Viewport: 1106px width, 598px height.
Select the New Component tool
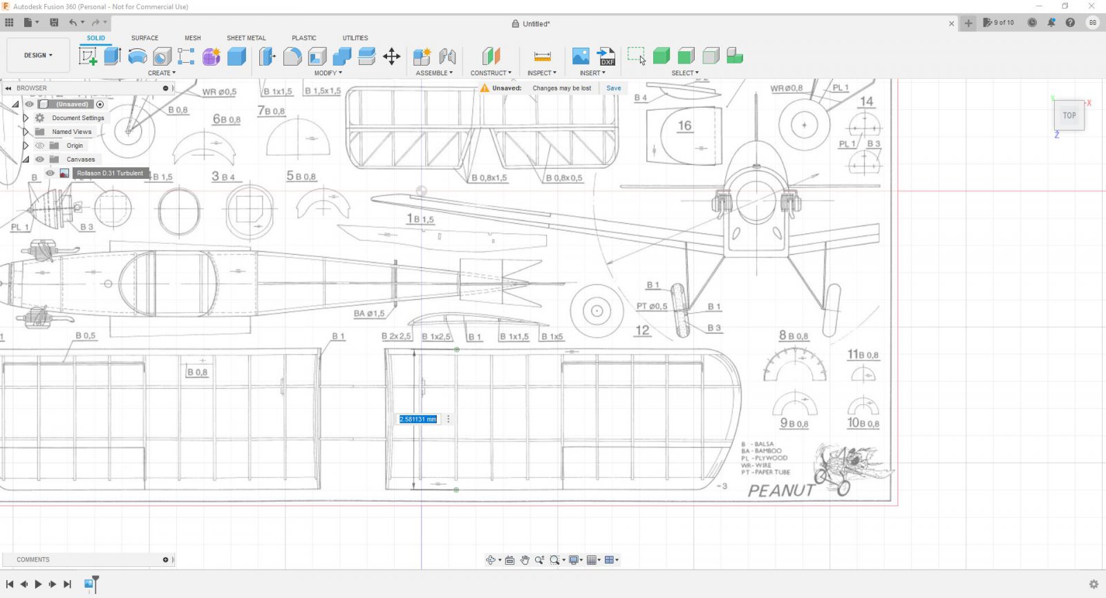click(x=422, y=56)
